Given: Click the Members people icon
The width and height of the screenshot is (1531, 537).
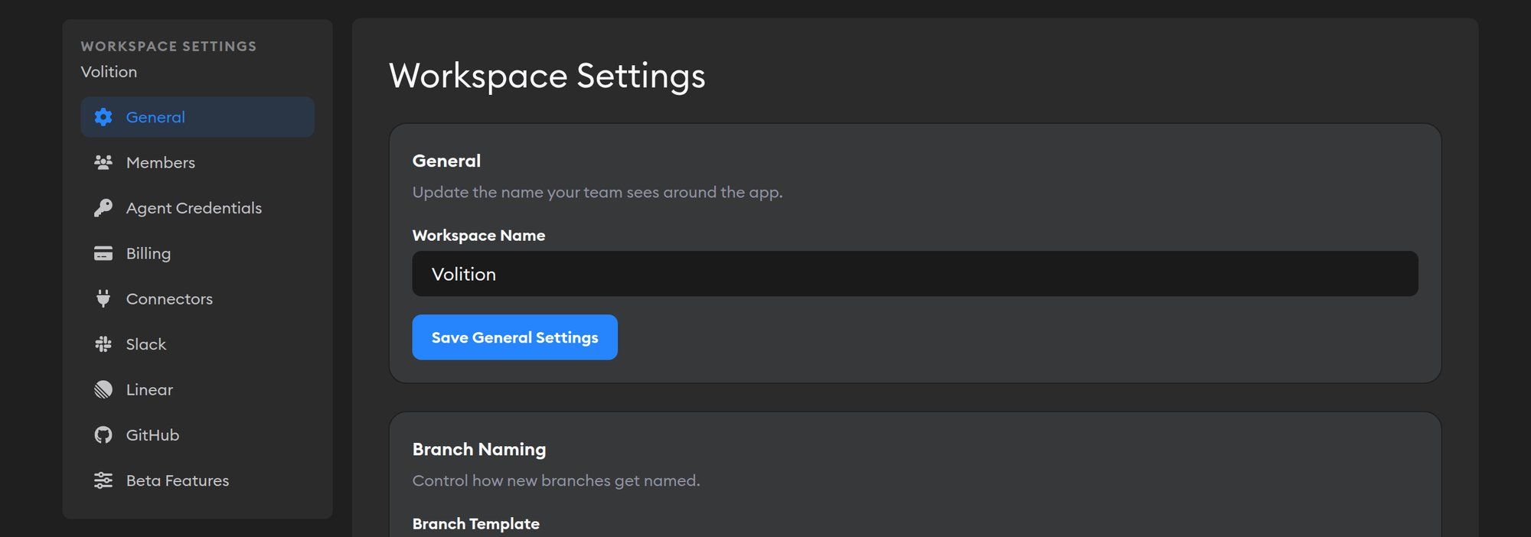Looking at the screenshot, I should pyautogui.click(x=103, y=162).
